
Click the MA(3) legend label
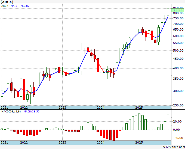coord(14,6)
